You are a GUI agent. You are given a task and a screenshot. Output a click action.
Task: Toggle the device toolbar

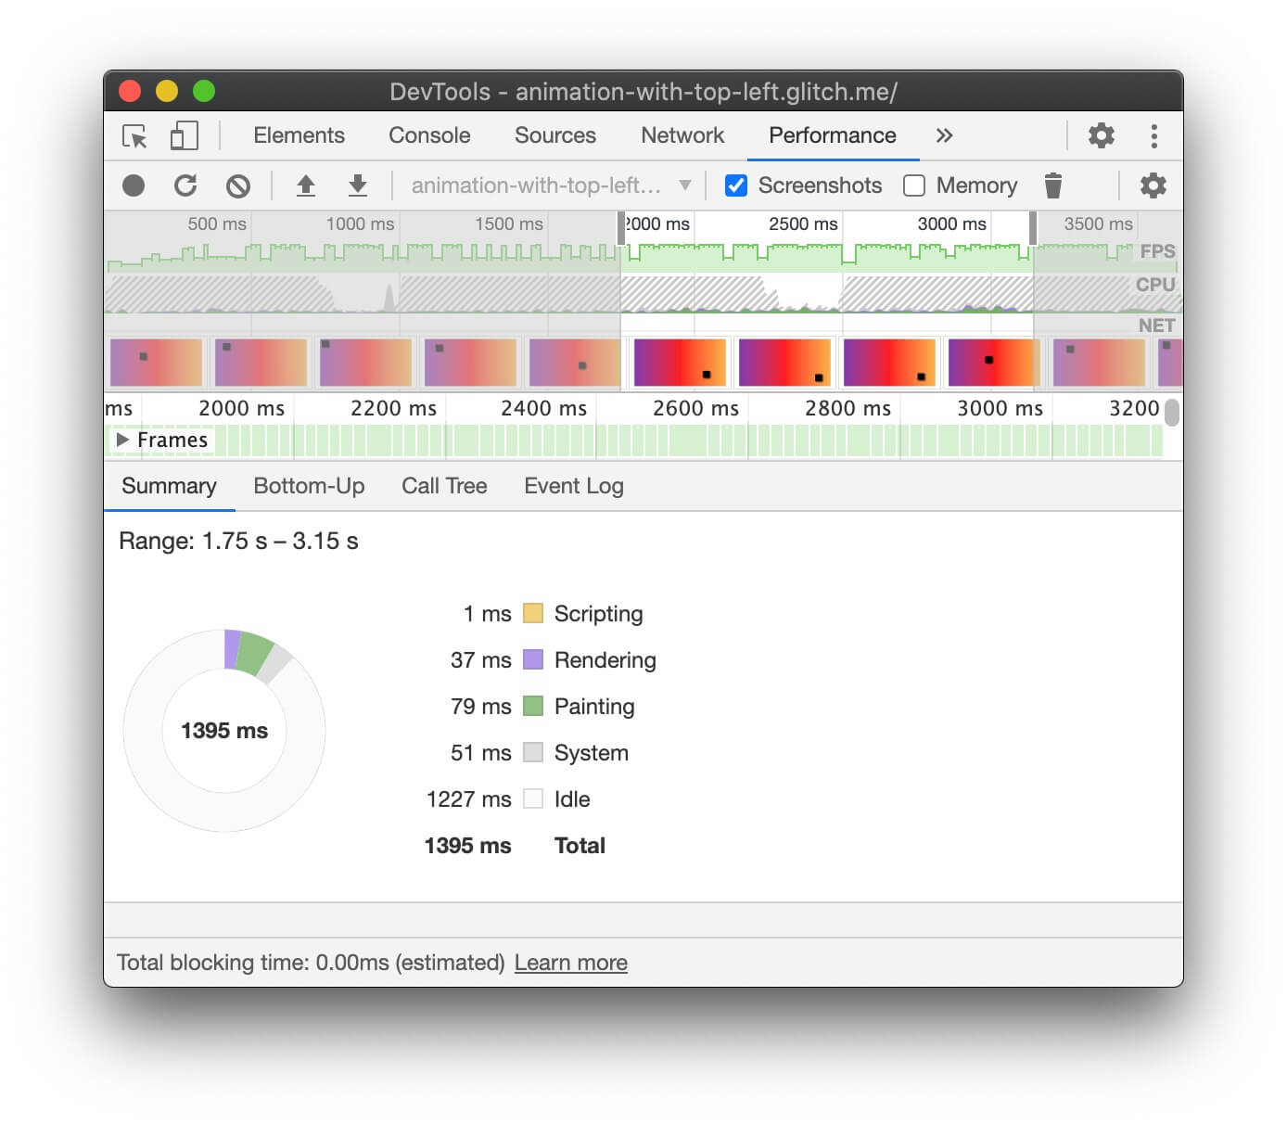pyautogui.click(x=183, y=135)
